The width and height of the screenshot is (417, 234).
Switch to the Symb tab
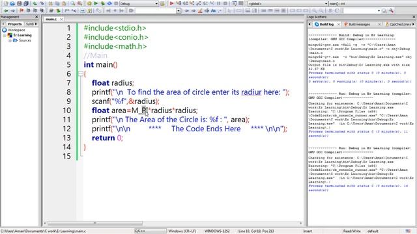30,24
